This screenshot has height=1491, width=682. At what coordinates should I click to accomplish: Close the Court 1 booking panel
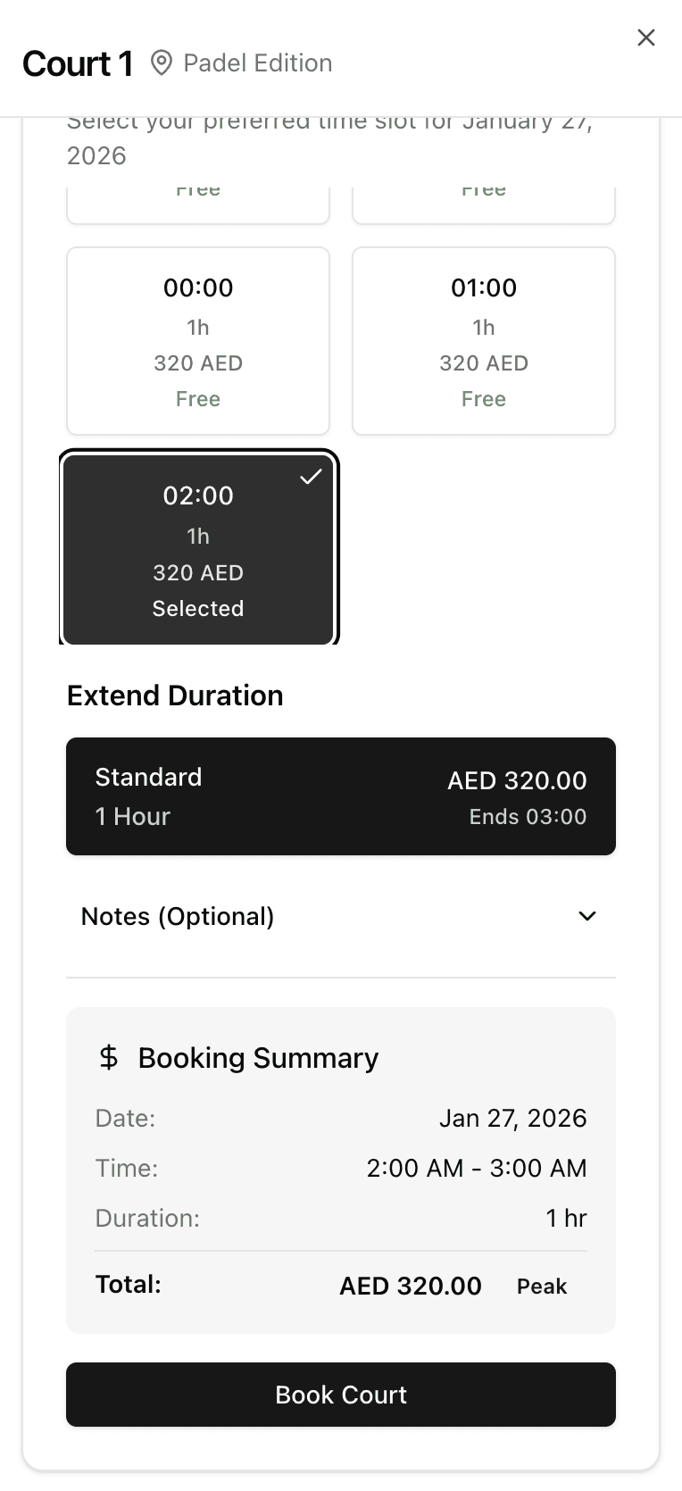coord(646,37)
